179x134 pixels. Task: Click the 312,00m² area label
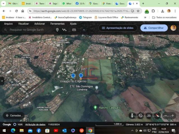point(81,69)
